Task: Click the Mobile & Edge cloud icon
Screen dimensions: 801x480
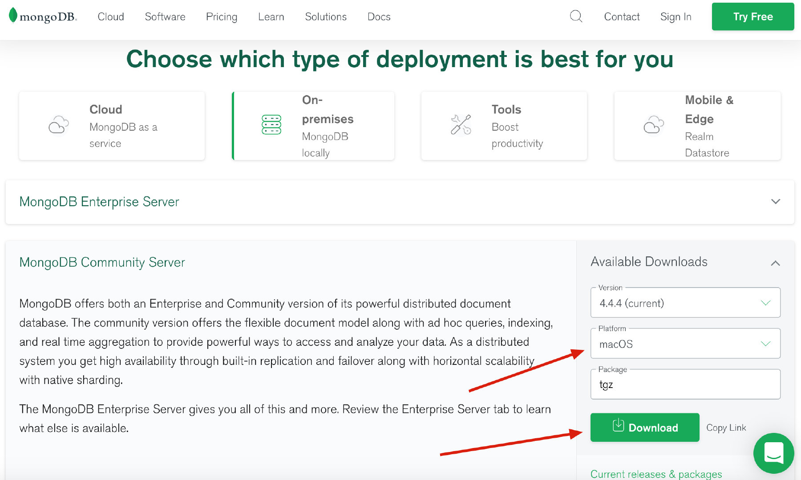Action: 654,124
